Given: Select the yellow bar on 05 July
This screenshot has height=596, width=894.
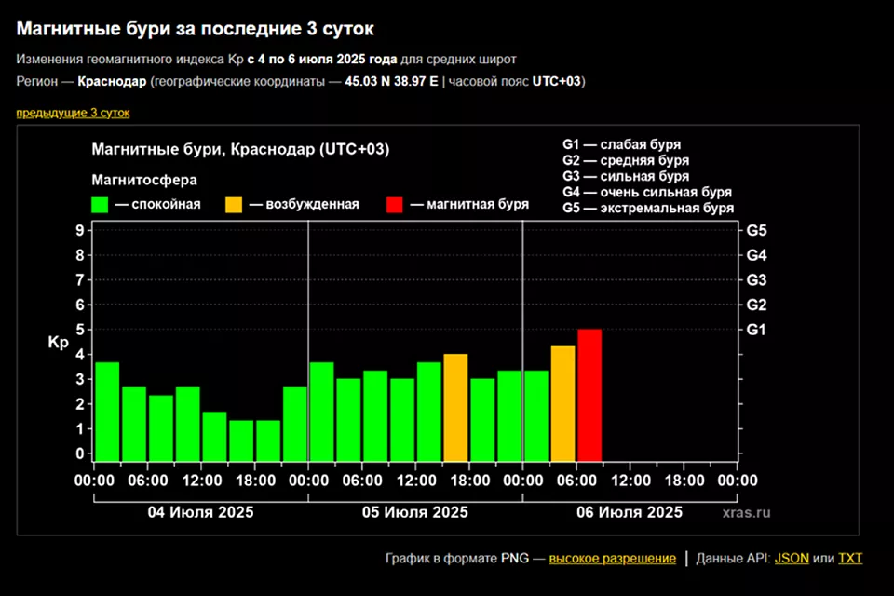Looking at the screenshot, I should click(455, 407).
